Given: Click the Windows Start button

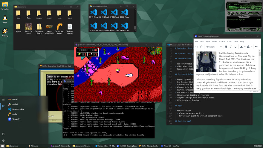Looking at the screenshot, I should click(x=2, y=146).
